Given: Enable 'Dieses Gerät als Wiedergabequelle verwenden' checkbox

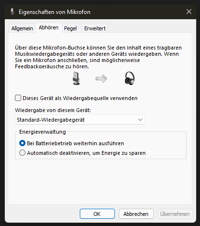Looking at the screenshot, I should click(x=18, y=98).
